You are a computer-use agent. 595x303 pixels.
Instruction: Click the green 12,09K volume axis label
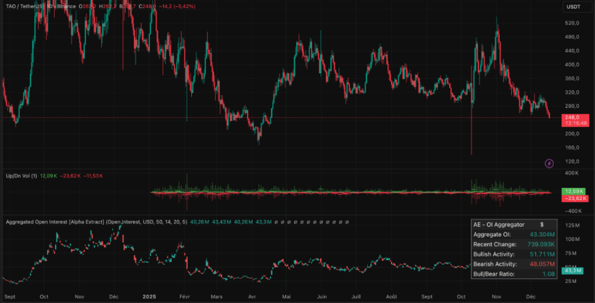point(575,191)
